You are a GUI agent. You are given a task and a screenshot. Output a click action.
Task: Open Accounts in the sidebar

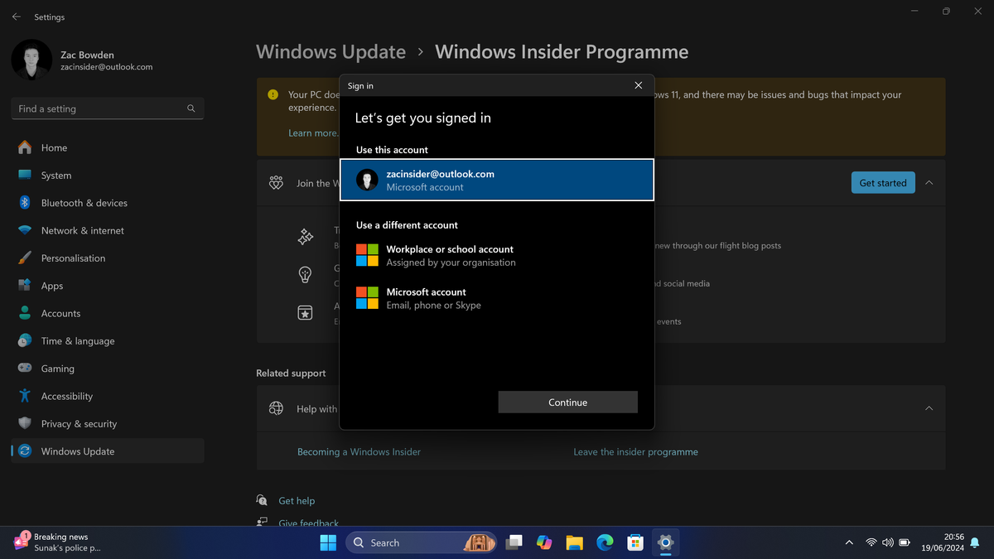(108, 313)
